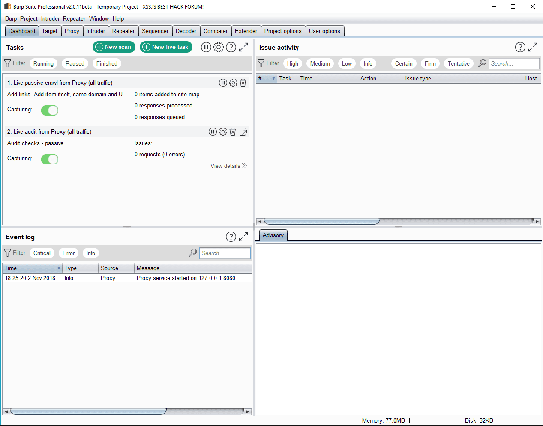543x426 pixels.
Task: Pause the Live passive crawl task
Action: point(223,83)
